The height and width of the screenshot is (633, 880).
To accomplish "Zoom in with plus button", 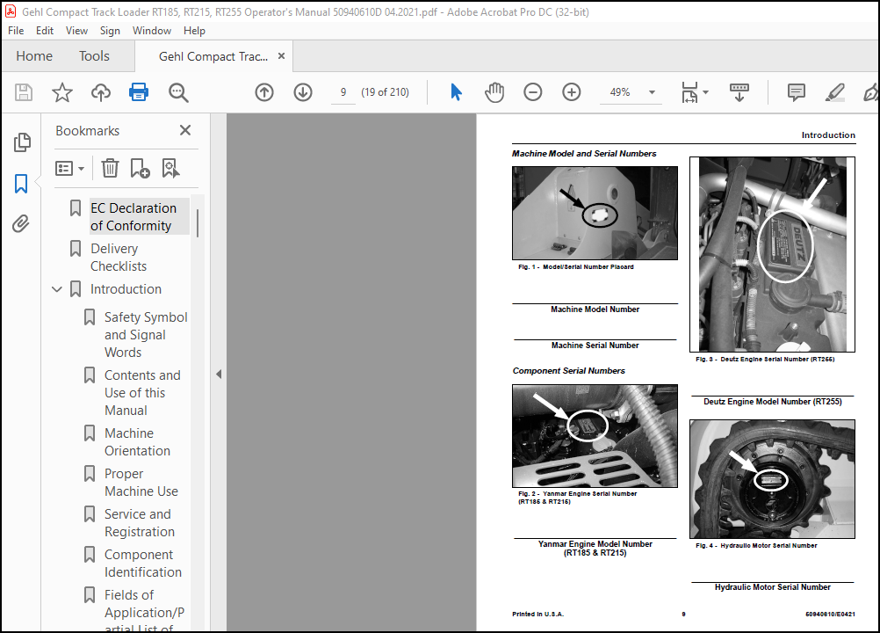I will 572,92.
